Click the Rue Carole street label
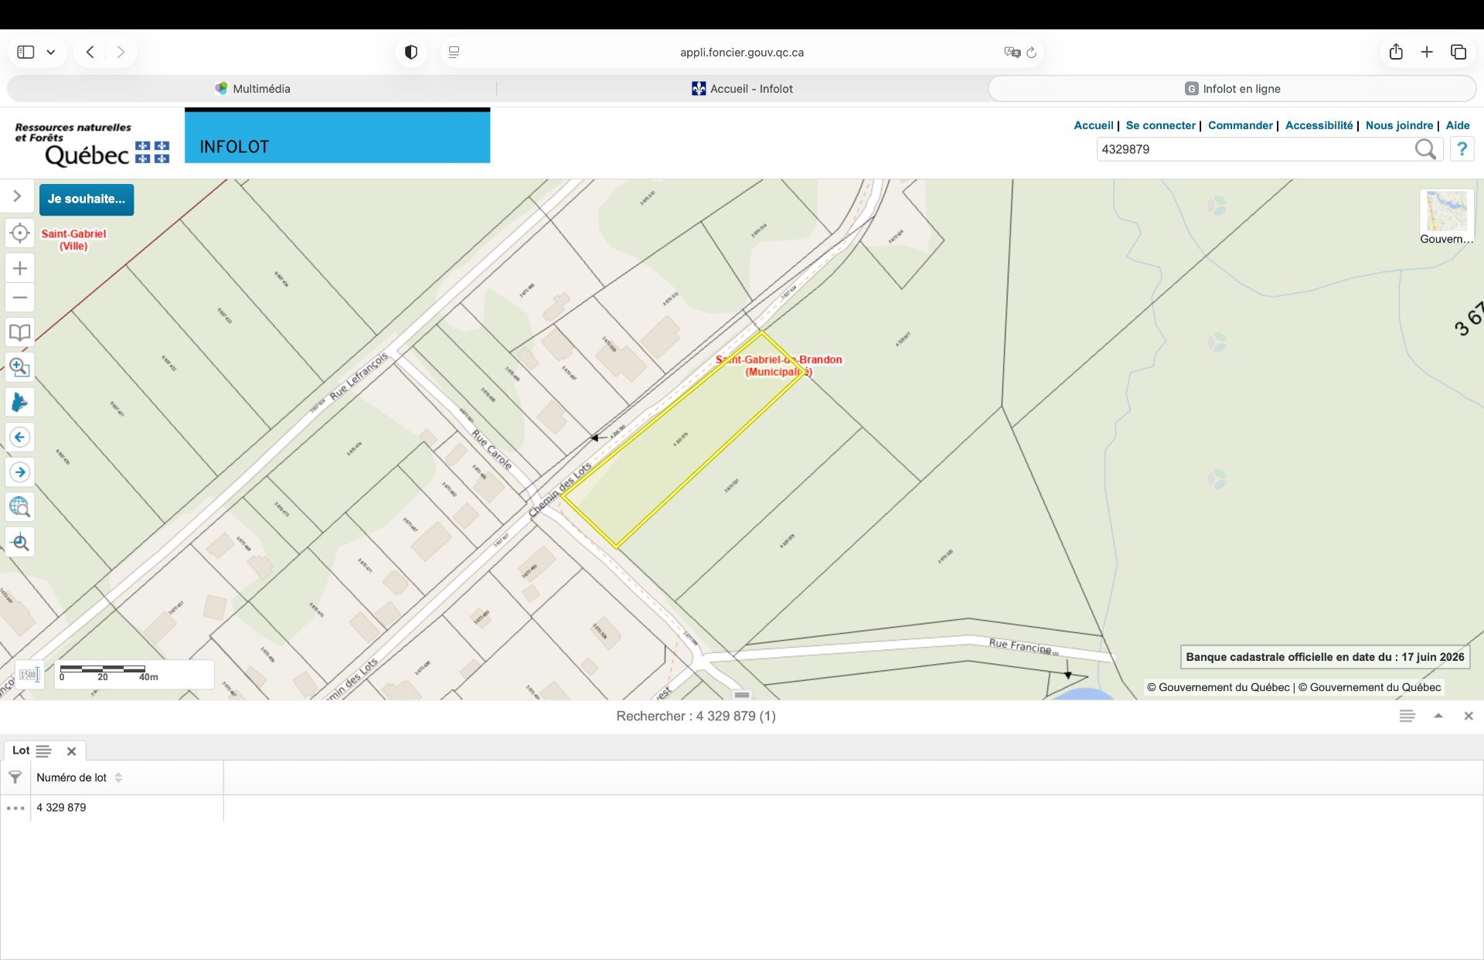Screen dimensions: 1484x960 tap(492, 449)
